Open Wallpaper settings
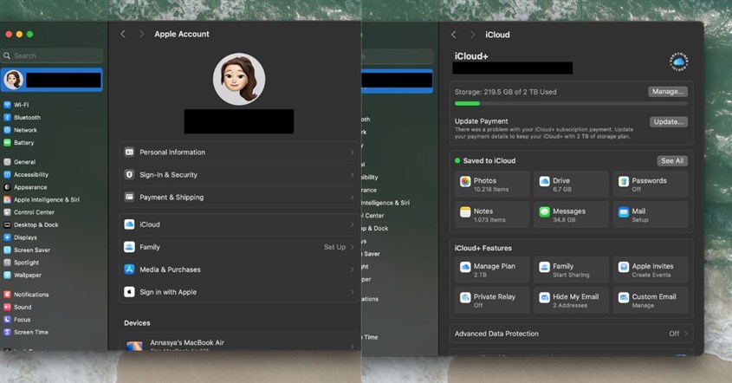The image size is (732, 383). 23,275
